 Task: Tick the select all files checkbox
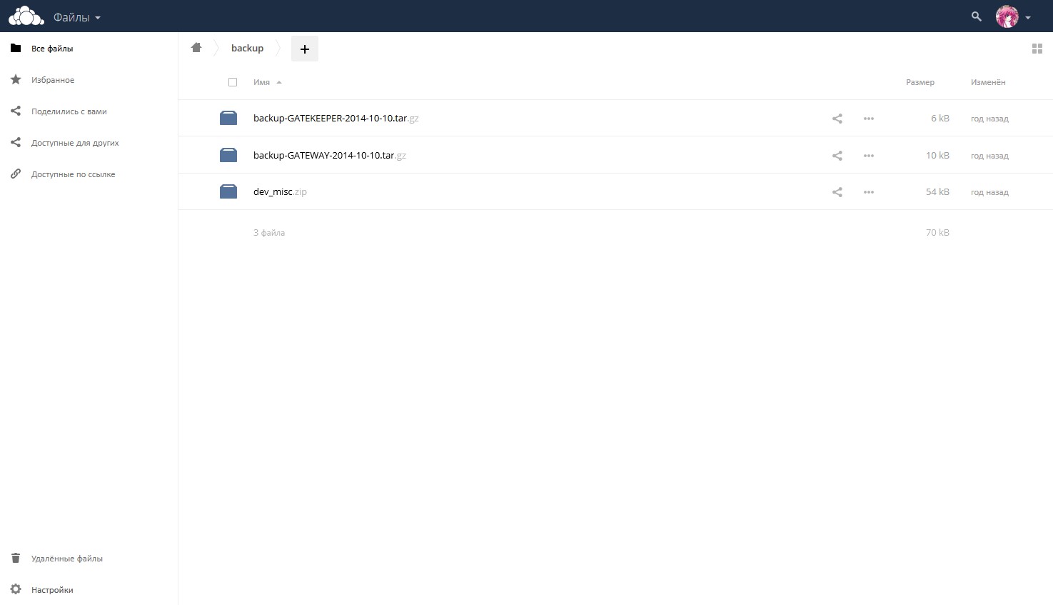click(233, 82)
